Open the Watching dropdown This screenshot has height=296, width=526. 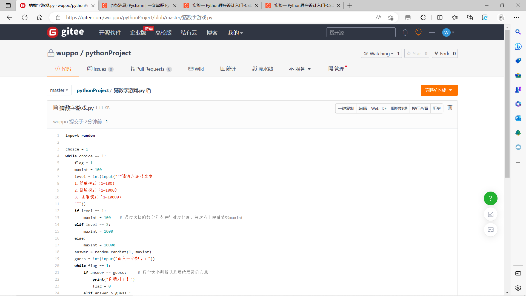click(379, 54)
